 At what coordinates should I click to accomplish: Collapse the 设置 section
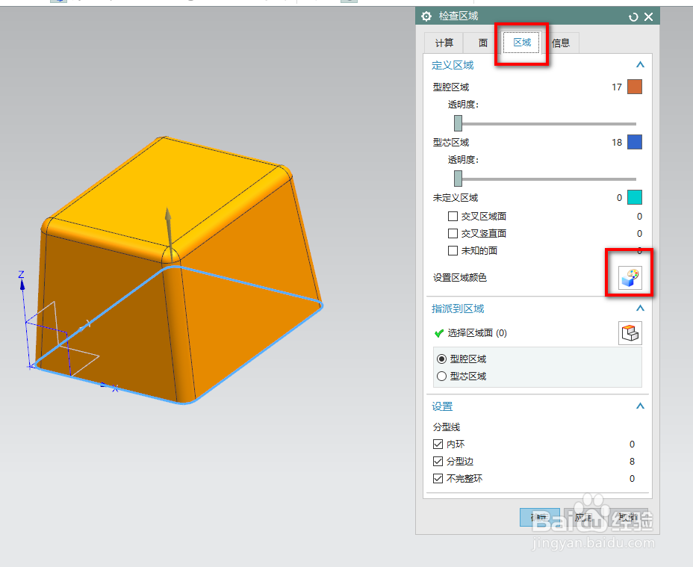pos(640,406)
